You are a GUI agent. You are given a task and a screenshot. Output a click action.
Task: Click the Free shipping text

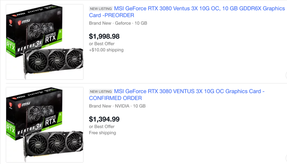102,133
